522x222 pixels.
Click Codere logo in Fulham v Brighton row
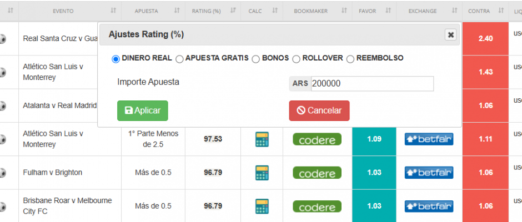pyautogui.click(x=317, y=173)
